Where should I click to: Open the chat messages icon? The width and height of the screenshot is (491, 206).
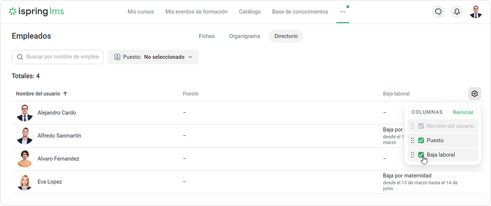pos(438,12)
